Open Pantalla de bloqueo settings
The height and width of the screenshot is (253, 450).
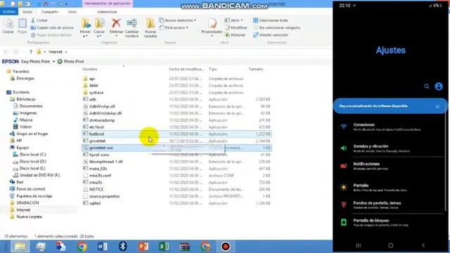(391, 222)
